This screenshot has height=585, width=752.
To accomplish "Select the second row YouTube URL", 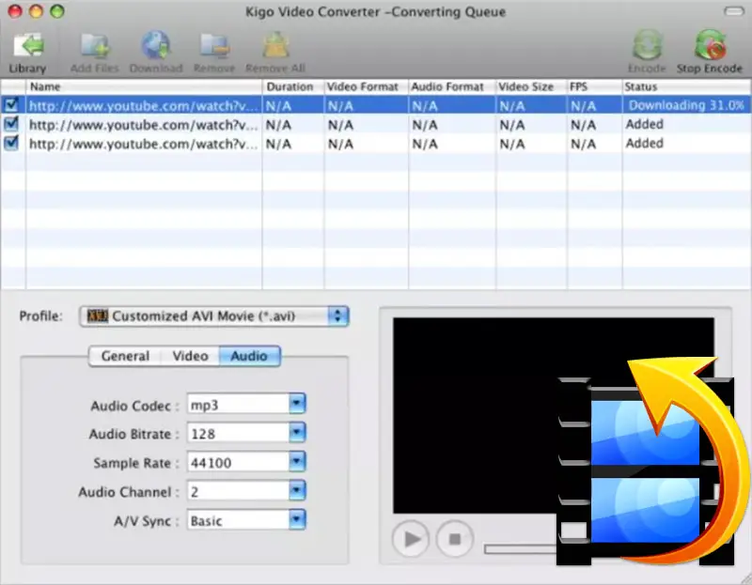I will (x=144, y=125).
